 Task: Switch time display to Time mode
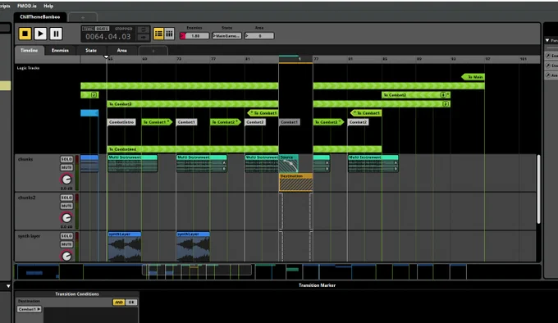click(x=88, y=29)
